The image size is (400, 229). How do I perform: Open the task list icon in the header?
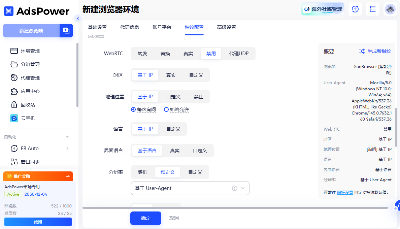pyautogui.click(x=373, y=9)
